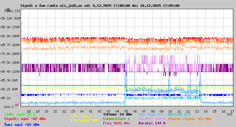Click the Freq 5855 MHz label
236x127 pixels.
tap(116, 123)
